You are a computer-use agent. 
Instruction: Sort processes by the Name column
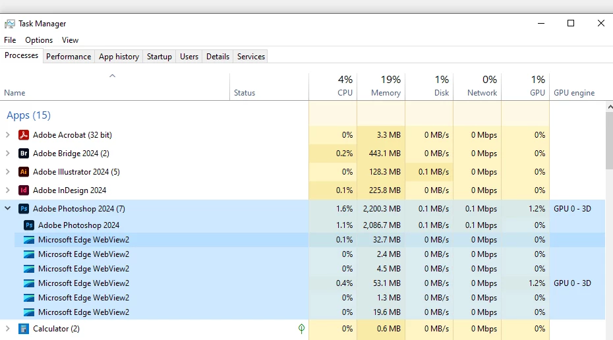115,87
